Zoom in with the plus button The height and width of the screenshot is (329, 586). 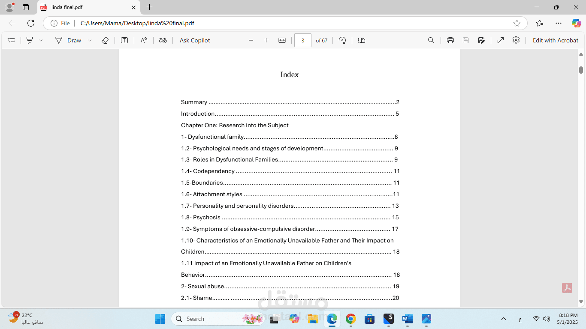coord(266,40)
